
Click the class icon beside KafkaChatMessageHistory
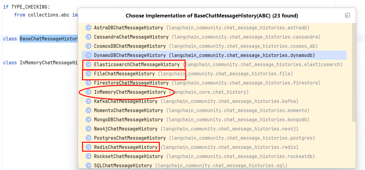pyautogui.click(x=88, y=101)
